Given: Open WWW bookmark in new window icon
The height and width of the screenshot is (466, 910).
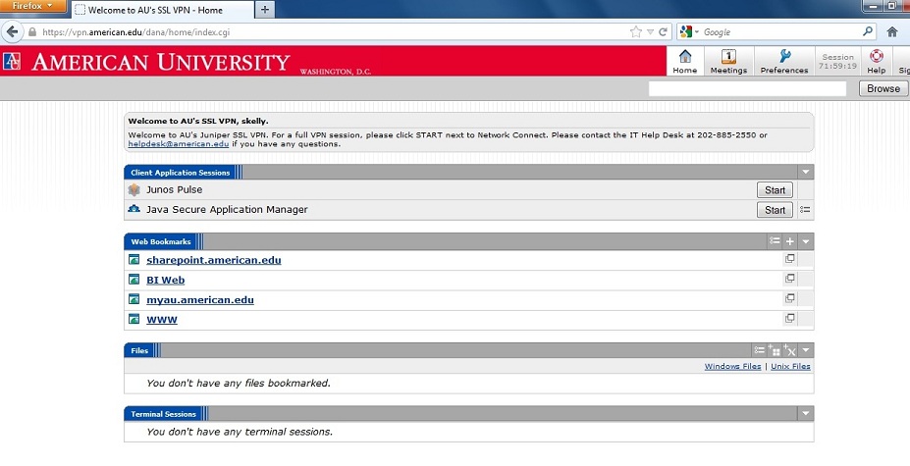Looking at the screenshot, I should click(x=790, y=318).
